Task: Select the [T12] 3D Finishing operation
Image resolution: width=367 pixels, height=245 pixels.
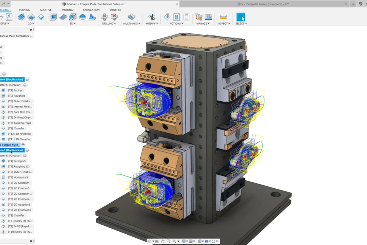Action: (19, 134)
